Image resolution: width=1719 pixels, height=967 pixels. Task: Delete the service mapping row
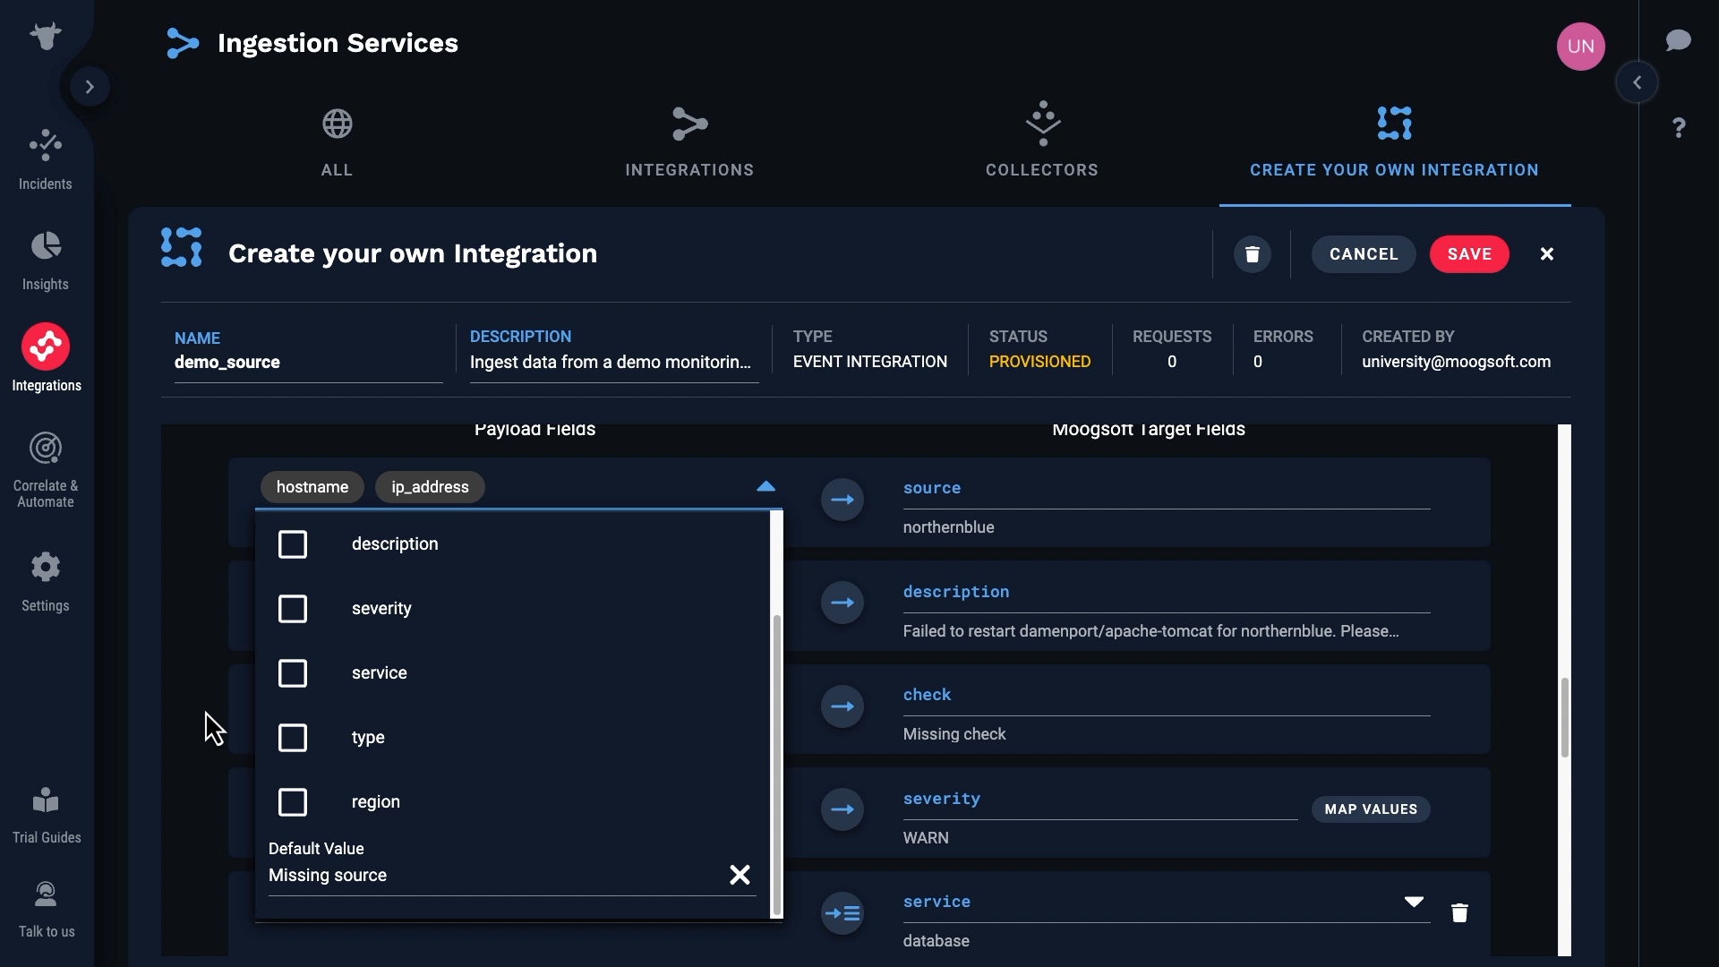(x=1459, y=912)
